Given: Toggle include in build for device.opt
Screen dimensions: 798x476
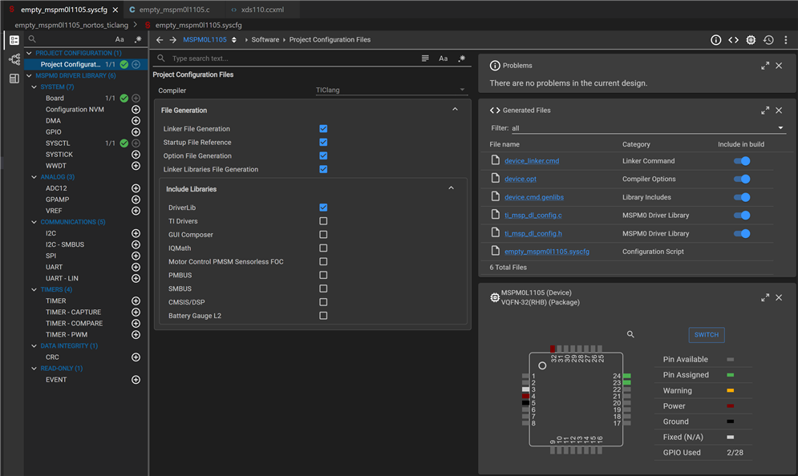Looking at the screenshot, I should click(742, 179).
